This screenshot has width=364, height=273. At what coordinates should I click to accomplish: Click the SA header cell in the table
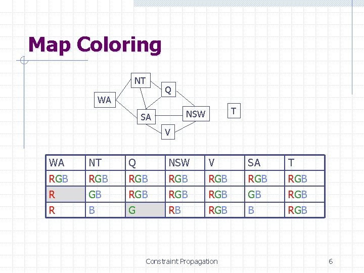264,163
